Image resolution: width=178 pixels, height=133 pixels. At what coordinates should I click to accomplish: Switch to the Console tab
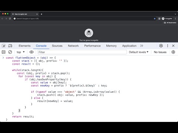[x=41, y=46]
